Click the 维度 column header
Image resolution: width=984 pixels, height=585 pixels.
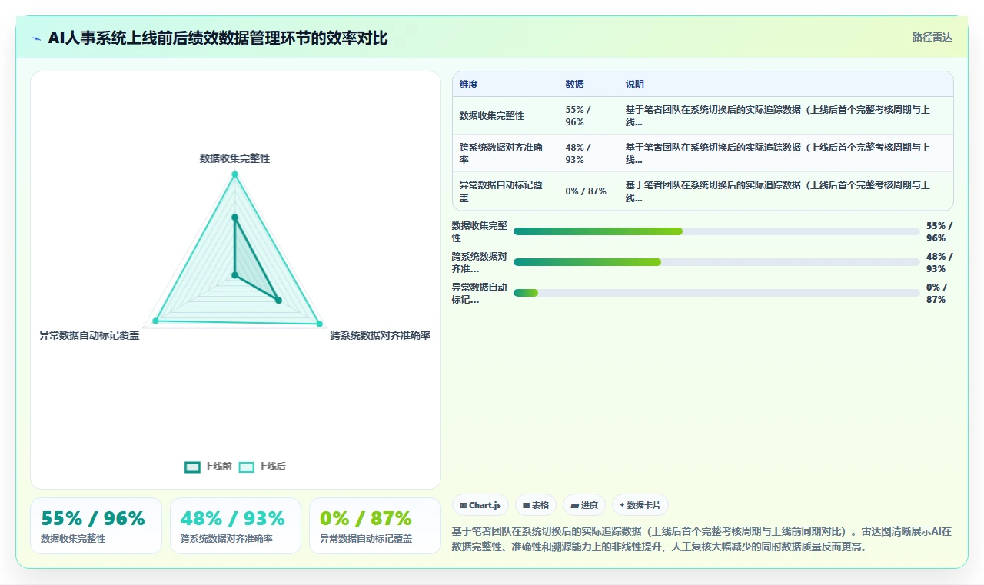coord(469,85)
